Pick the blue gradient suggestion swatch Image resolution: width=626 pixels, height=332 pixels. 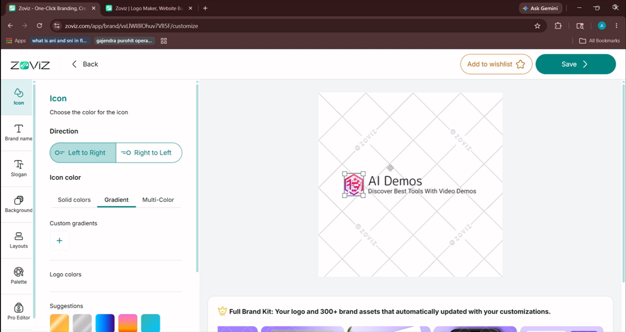coord(105,323)
